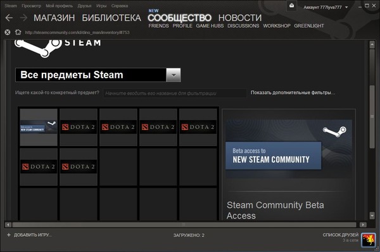Open the Справка menu

click(x=120, y=6)
